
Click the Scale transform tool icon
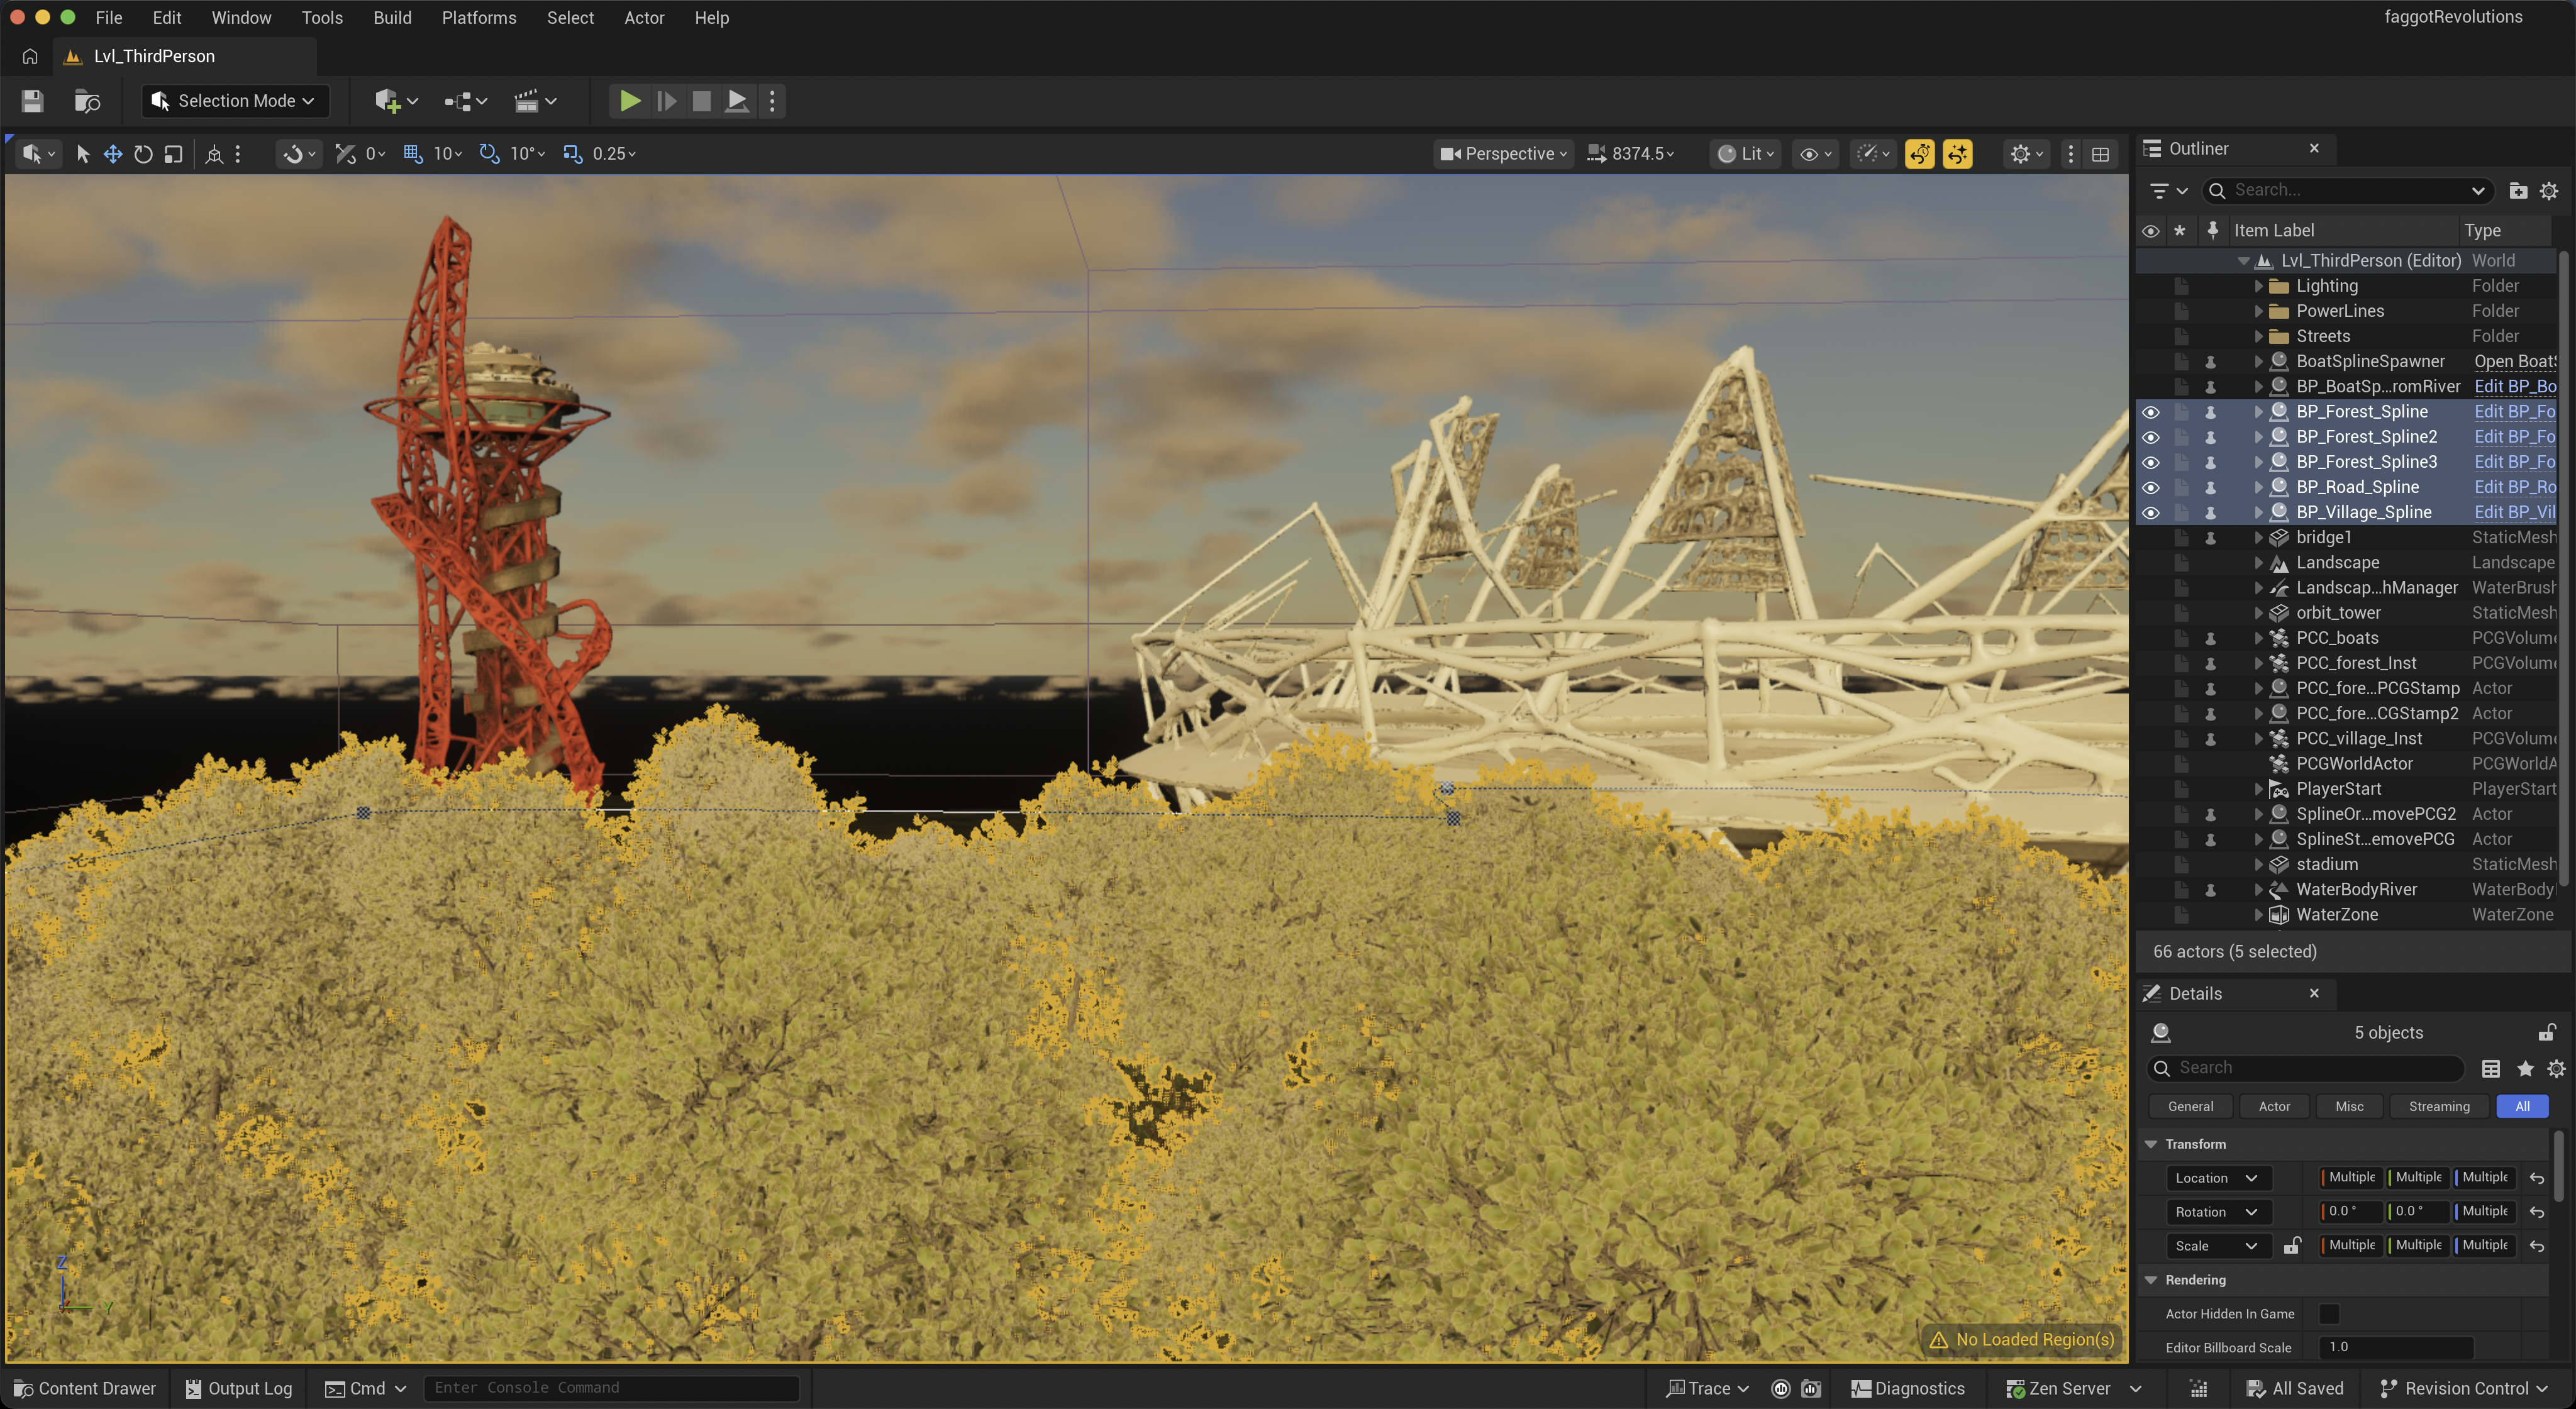pyautogui.click(x=173, y=154)
